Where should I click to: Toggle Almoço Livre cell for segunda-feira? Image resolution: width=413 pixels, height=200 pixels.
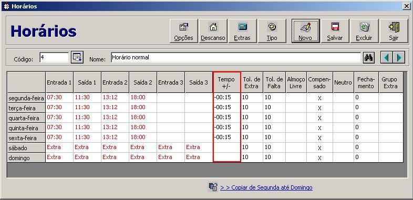296,98
